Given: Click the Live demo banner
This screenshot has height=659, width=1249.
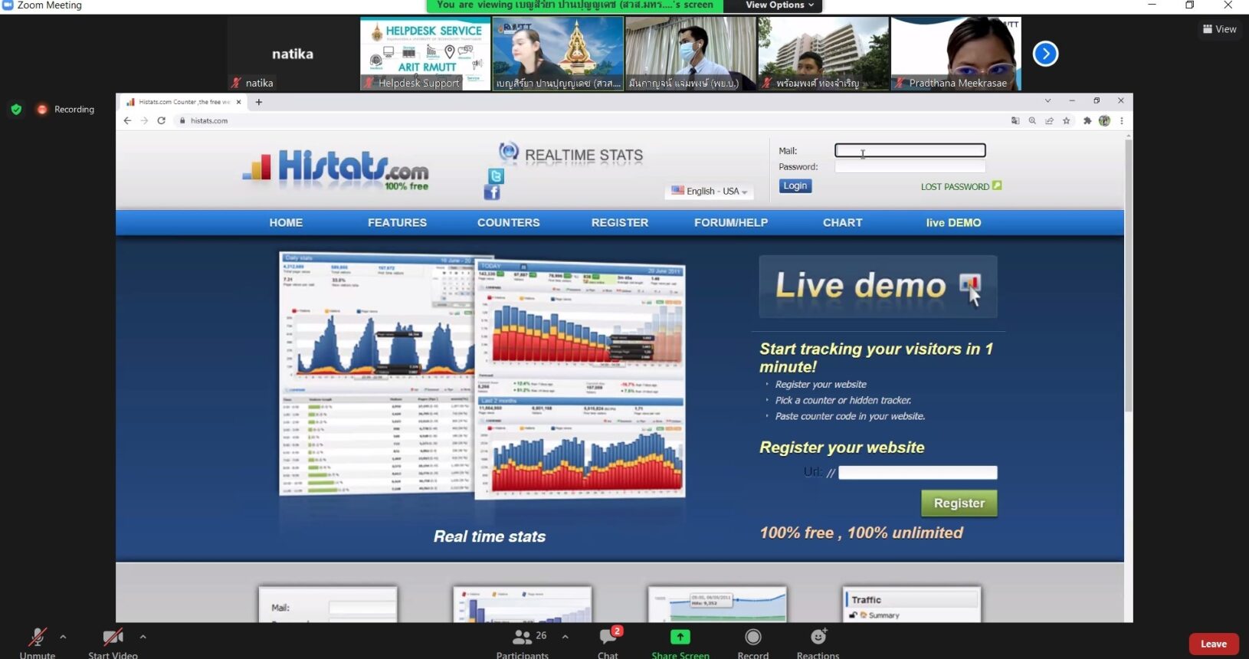Looking at the screenshot, I should pyautogui.click(x=878, y=287).
